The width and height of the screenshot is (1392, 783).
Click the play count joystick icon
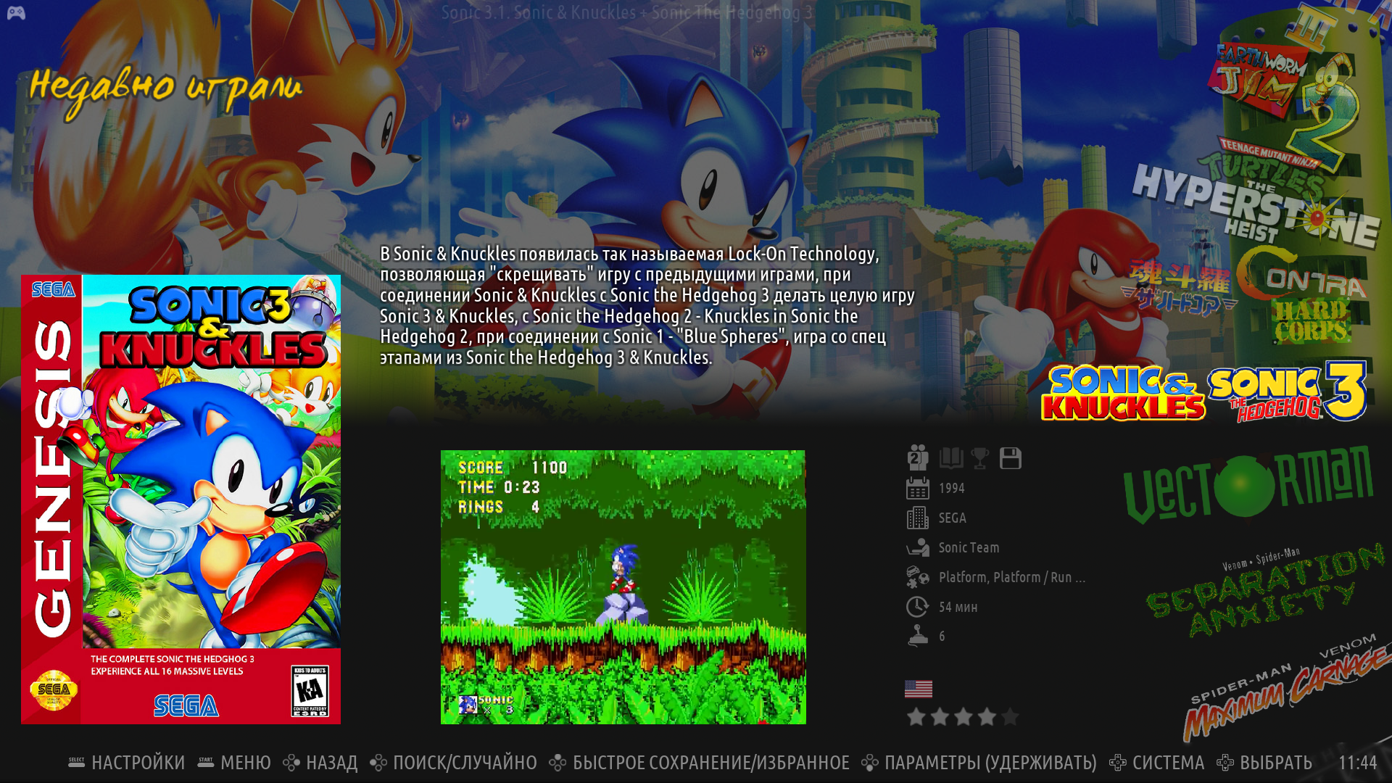pyautogui.click(x=917, y=636)
